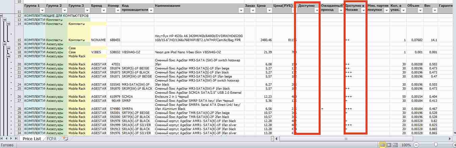Screen dimensions: 456x148
Task: Select price cell 21,39
Action: (x=264, y=52)
